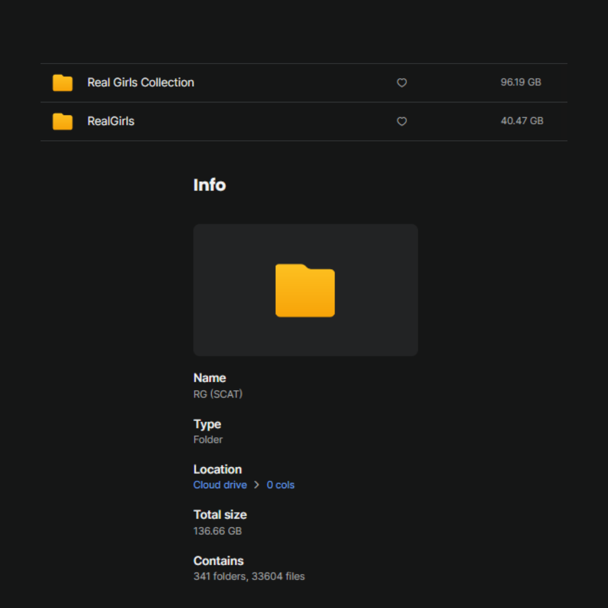The image size is (608, 608).
Task: Click the Location label in Info
Action: (x=217, y=470)
